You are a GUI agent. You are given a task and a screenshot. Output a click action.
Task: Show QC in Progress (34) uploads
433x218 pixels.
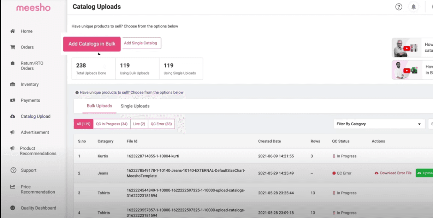(x=111, y=124)
